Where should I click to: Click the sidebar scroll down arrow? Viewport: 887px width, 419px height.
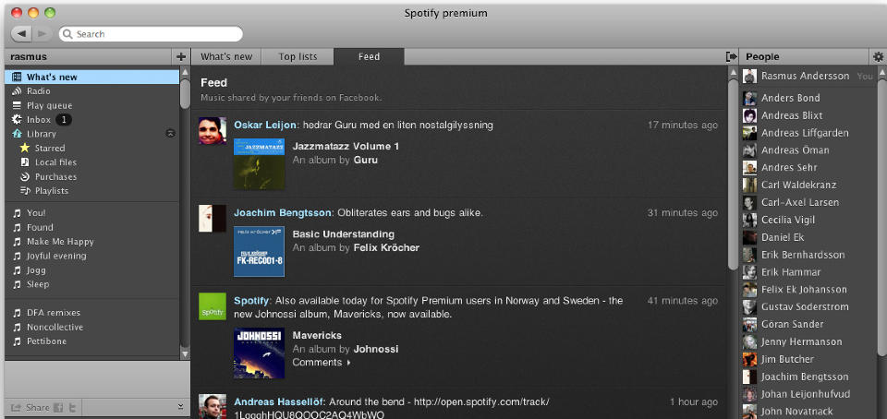185,353
